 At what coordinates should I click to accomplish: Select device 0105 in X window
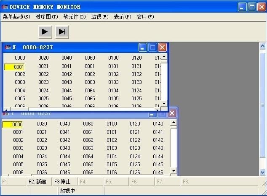click(113, 99)
